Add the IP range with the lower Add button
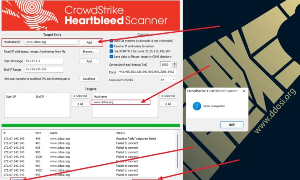Screen dimensions: 300x180 coord(89,61)
